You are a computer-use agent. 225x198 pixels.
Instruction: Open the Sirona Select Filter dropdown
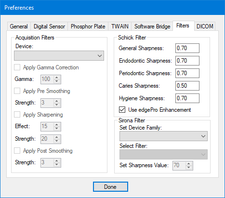coord(163,155)
